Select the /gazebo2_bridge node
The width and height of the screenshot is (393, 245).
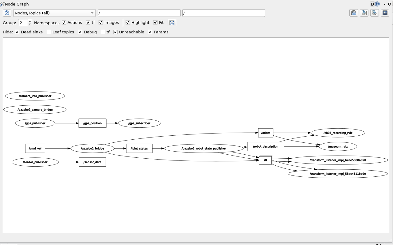[x=92, y=149]
